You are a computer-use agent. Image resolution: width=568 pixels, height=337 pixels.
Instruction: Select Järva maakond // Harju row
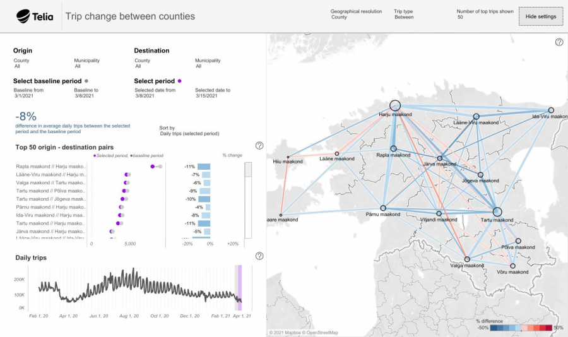(x=51, y=232)
